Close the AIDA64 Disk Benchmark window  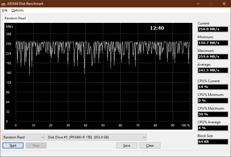[224, 4]
